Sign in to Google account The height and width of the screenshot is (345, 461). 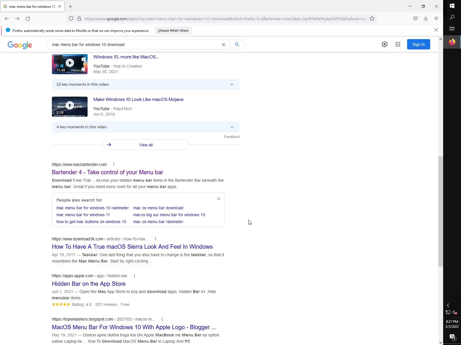418,44
